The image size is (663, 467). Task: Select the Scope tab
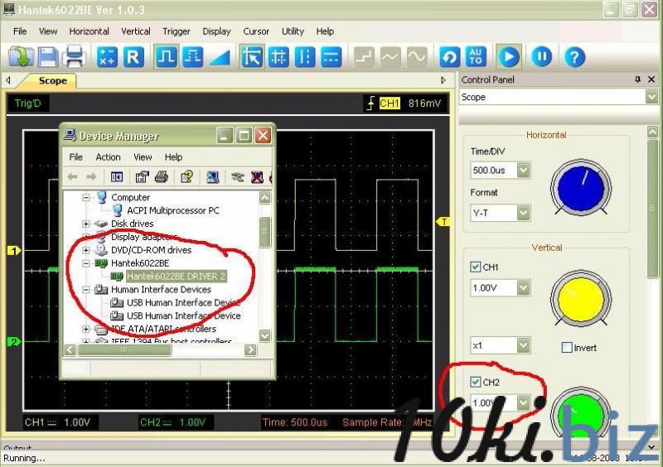click(52, 80)
